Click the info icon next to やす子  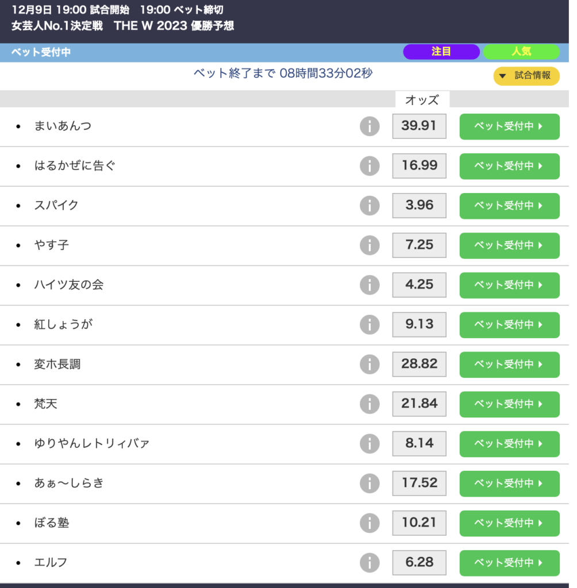370,245
